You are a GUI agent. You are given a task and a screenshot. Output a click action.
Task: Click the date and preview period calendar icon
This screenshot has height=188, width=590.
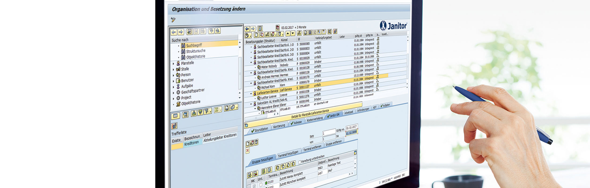point(278,27)
